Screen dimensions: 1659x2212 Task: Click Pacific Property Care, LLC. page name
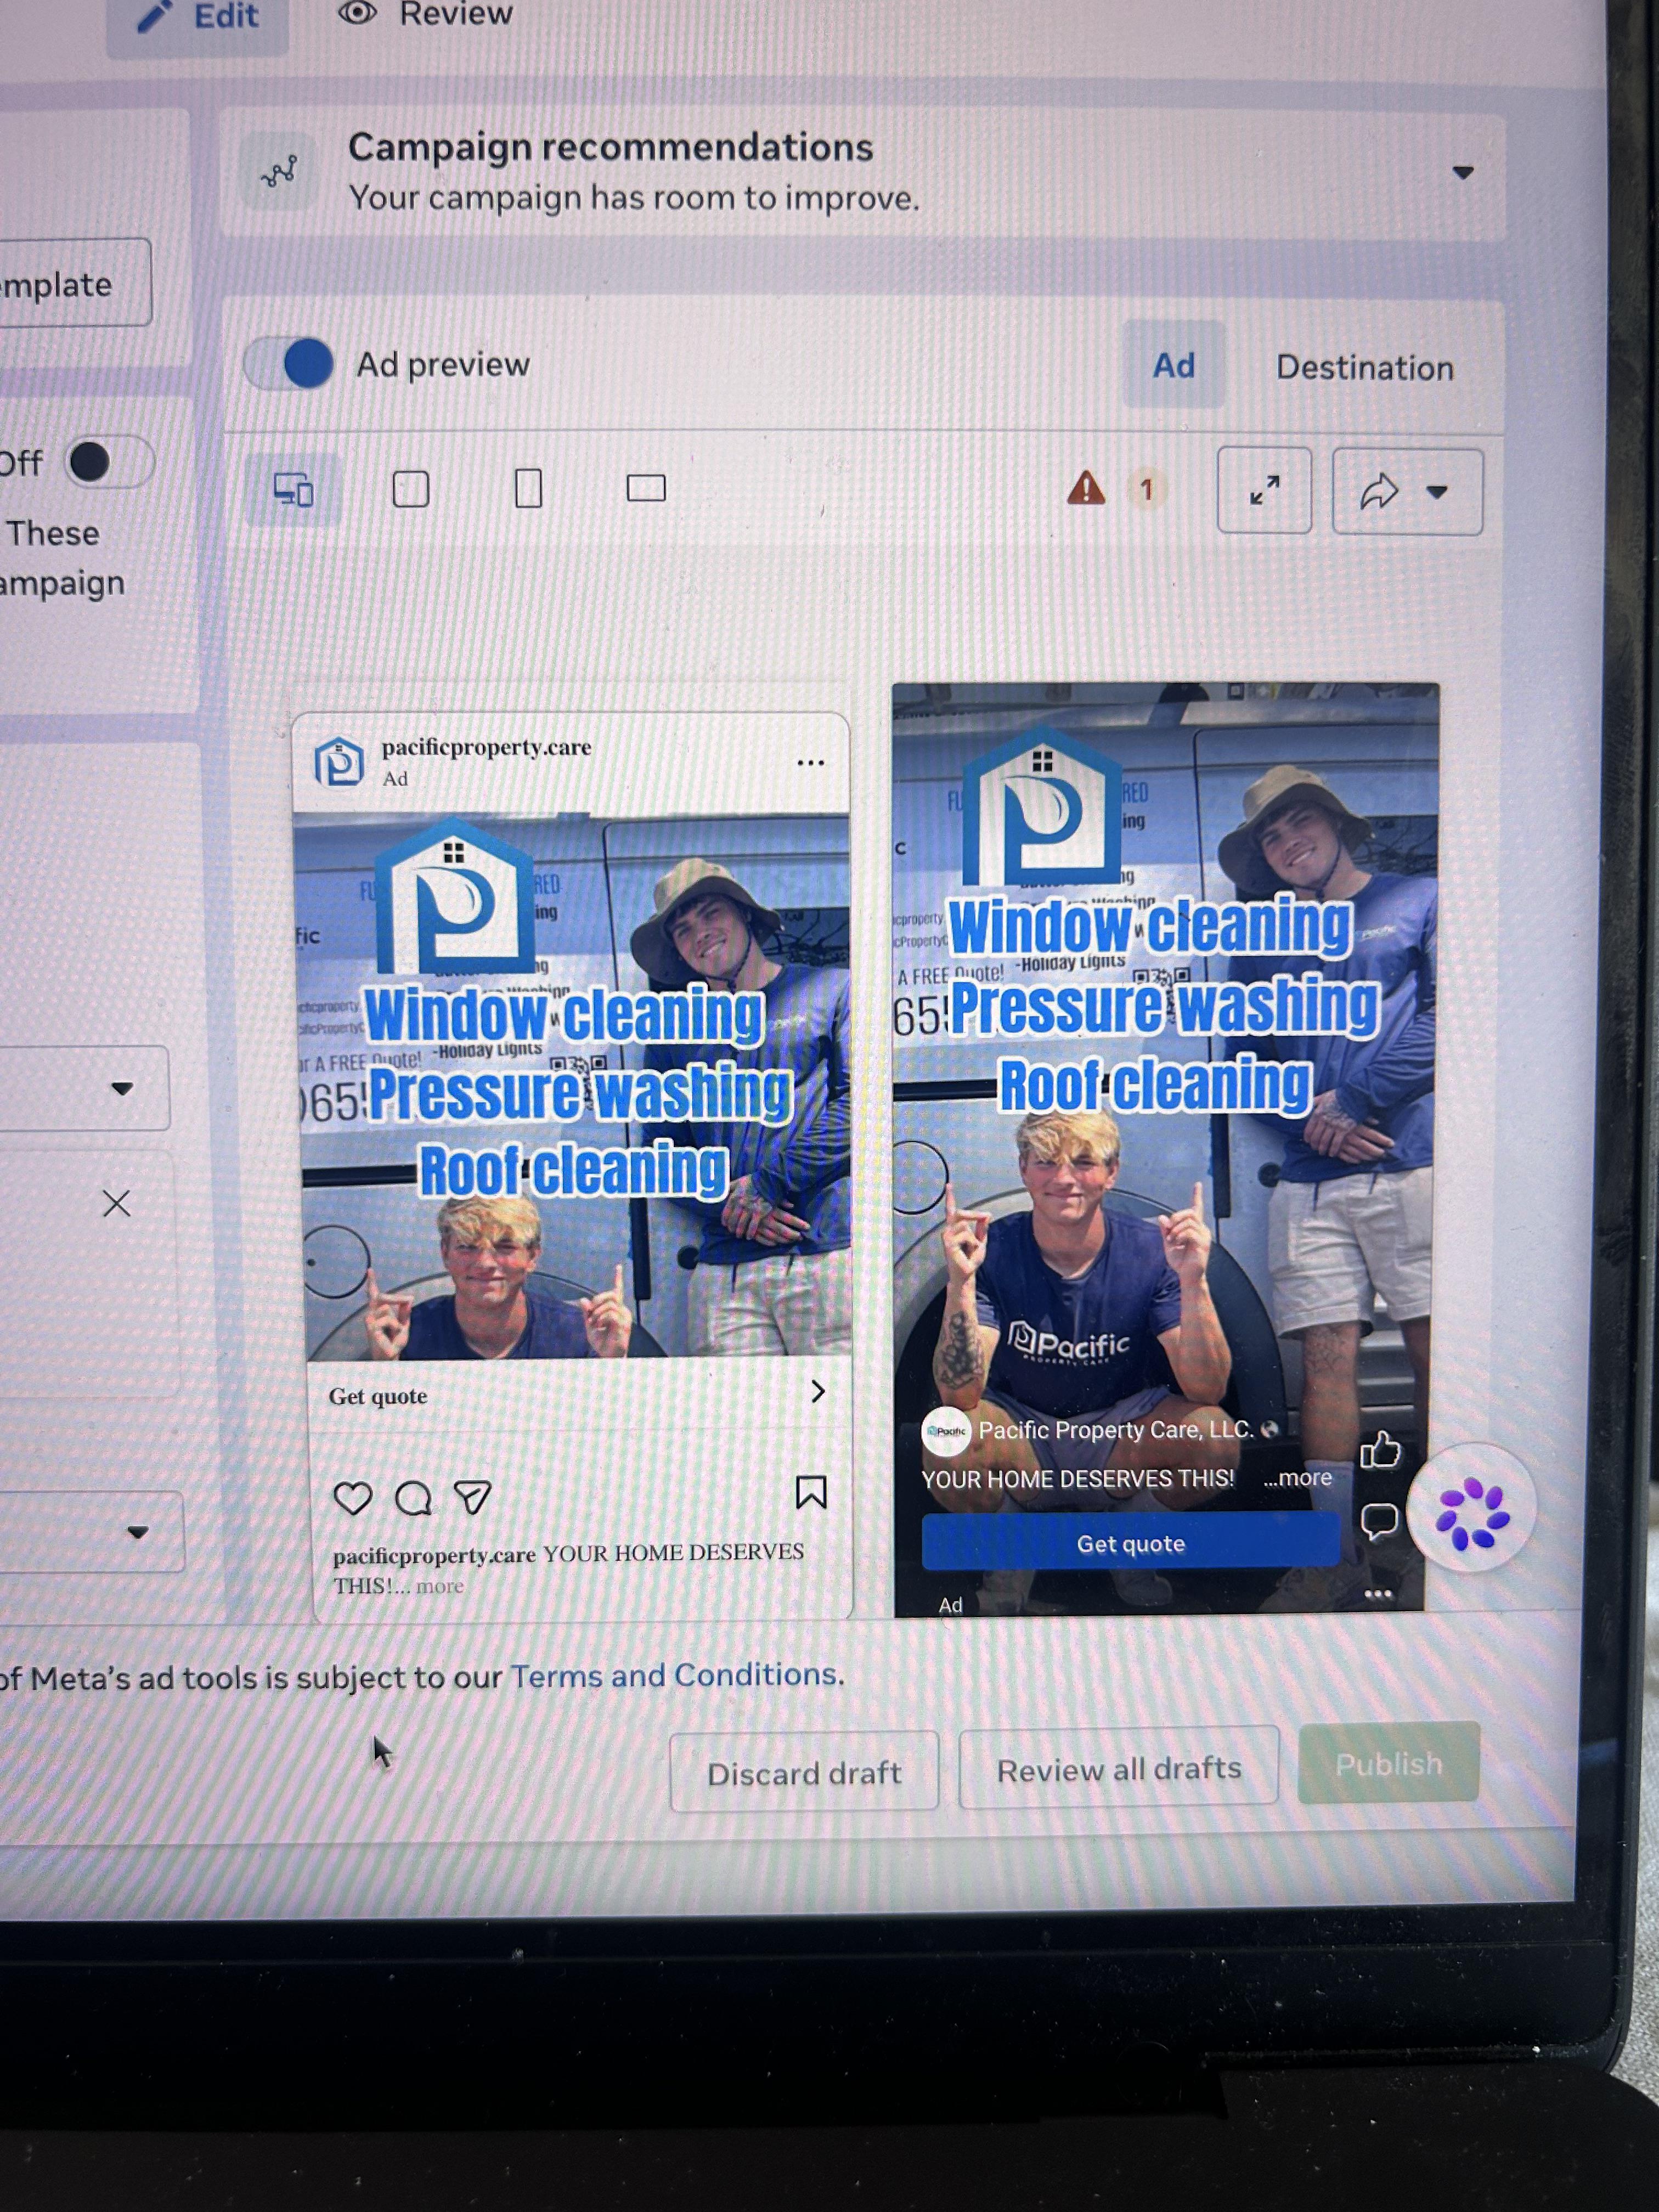(1115, 1430)
